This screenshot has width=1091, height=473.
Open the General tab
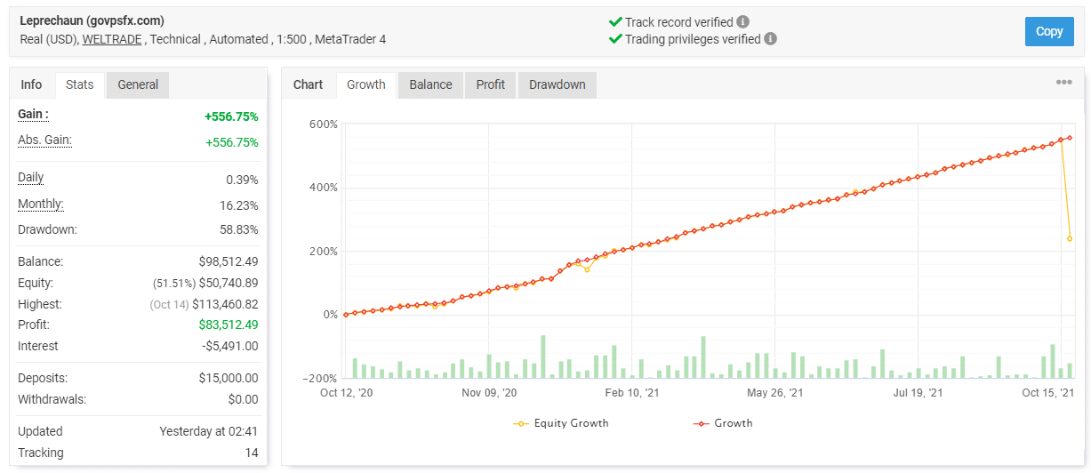coord(138,84)
